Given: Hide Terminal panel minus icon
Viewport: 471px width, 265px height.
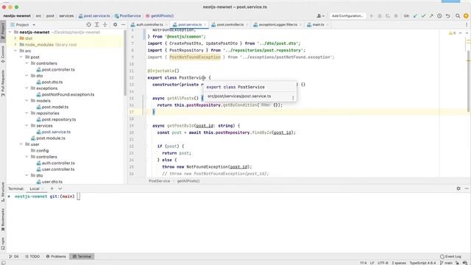Looking at the screenshot, I should click(467, 188).
